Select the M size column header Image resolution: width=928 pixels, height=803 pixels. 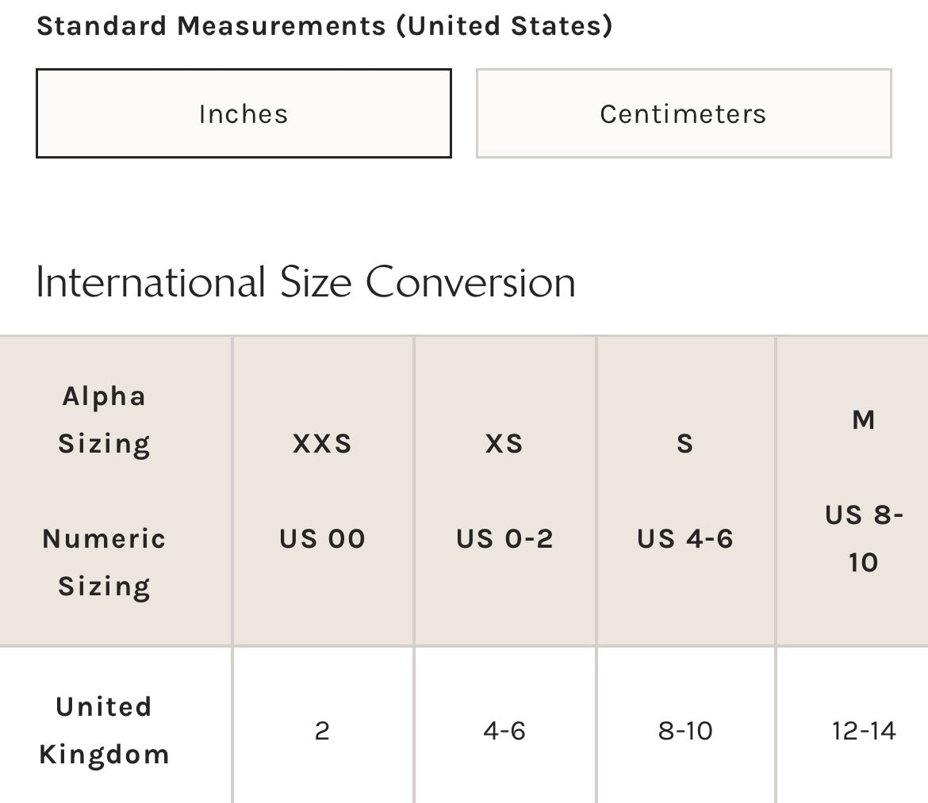864,419
